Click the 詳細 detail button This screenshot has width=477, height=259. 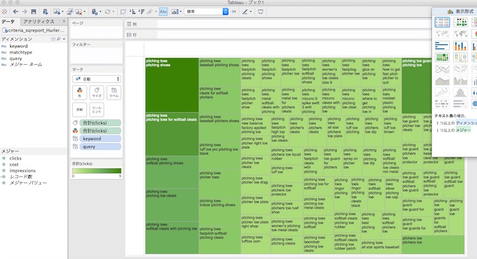(80, 110)
